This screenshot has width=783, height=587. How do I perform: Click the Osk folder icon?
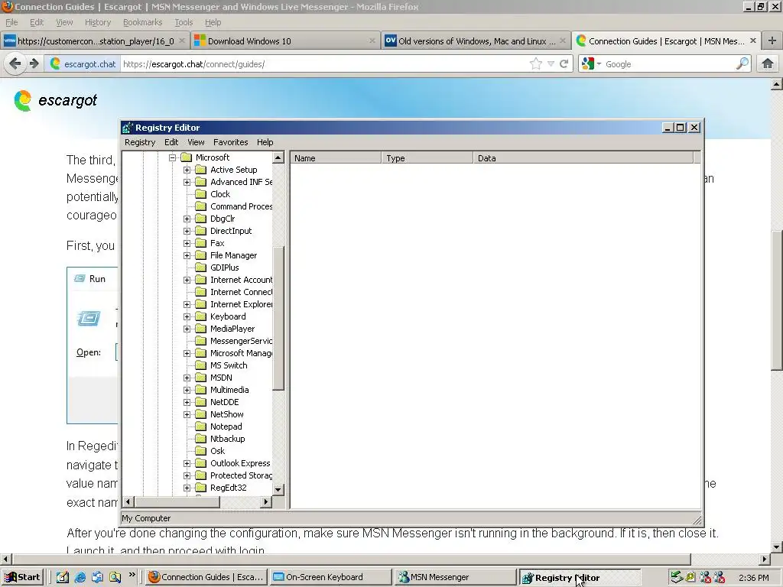201,451
